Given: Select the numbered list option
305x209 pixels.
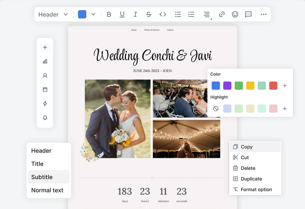Looking at the screenshot, I should [191, 14].
